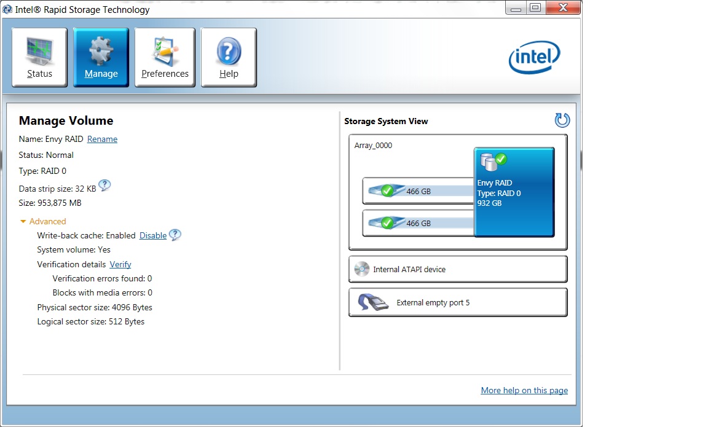Select the second 466 GB disk
The height and width of the screenshot is (427, 708).
pos(418,223)
